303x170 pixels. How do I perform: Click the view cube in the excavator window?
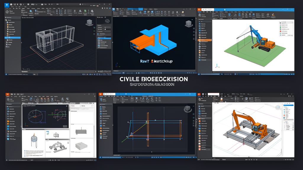278,107
